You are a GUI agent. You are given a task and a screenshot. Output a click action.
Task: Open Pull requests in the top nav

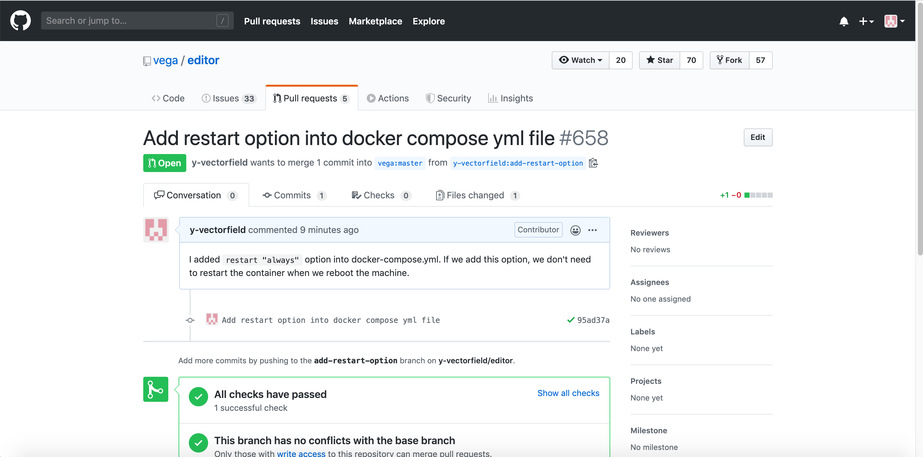coord(272,21)
